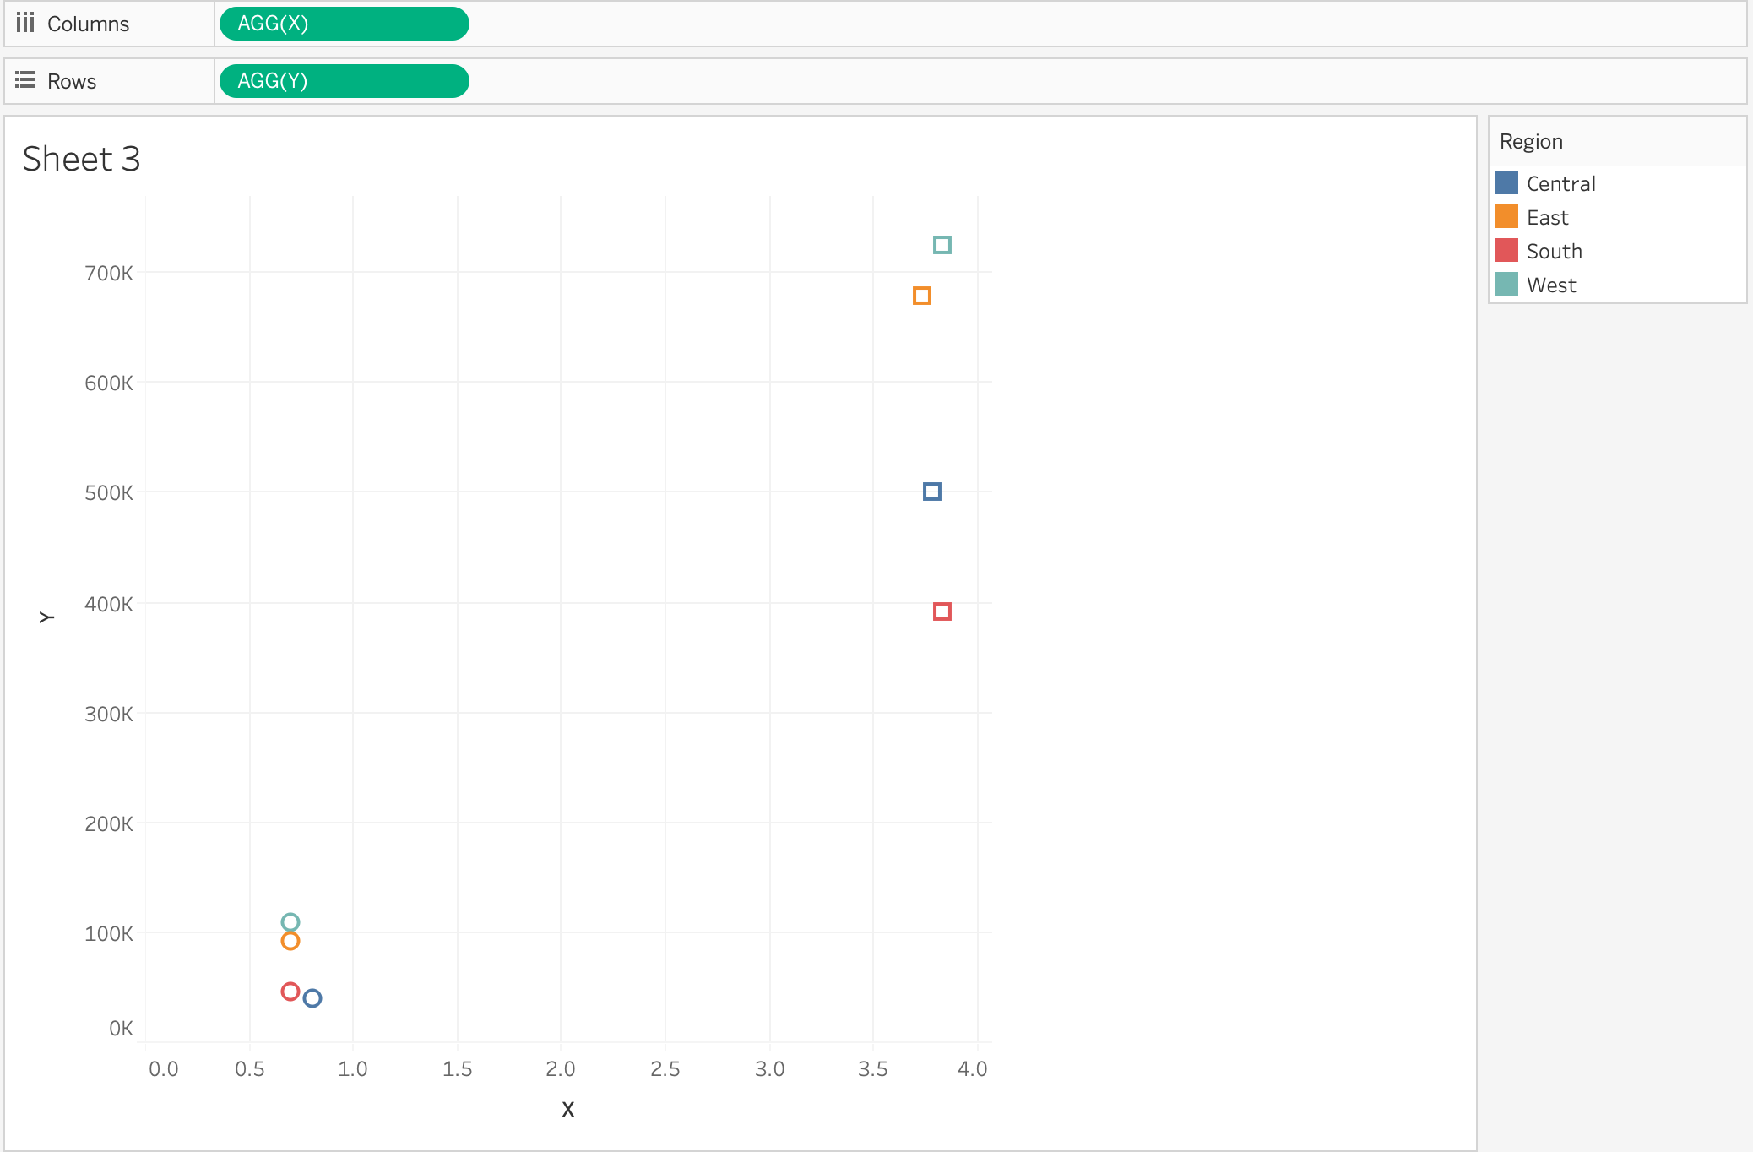Select the East legend label
The image size is (1753, 1152).
(x=1547, y=217)
